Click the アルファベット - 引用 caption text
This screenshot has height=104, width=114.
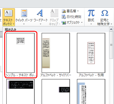point(91,75)
